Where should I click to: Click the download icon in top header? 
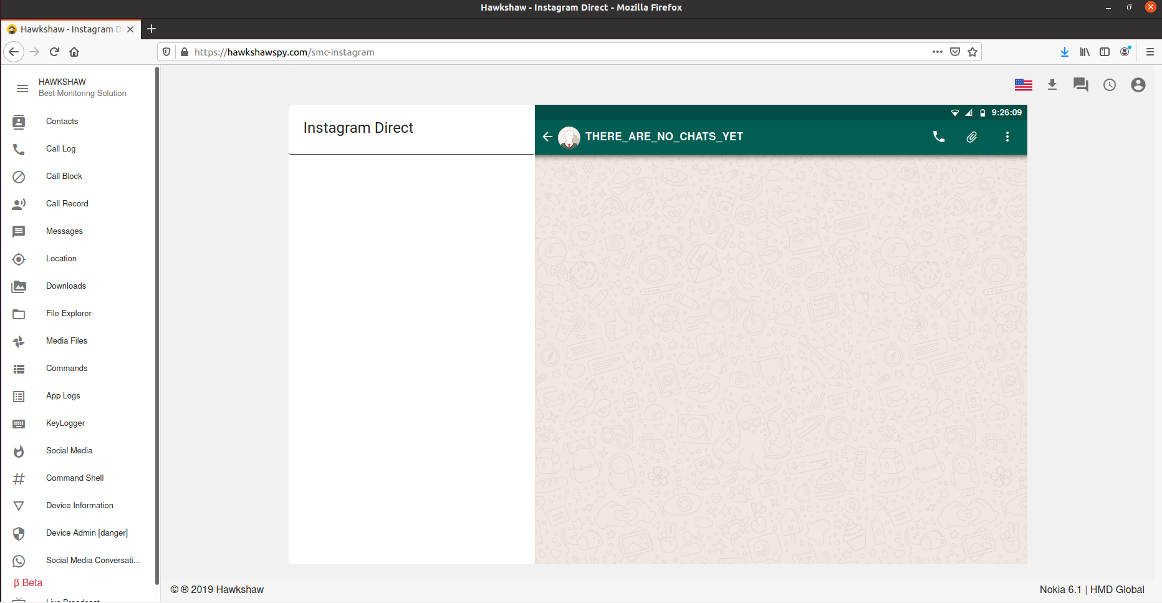pyautogui.click(x=1052, y=85)
